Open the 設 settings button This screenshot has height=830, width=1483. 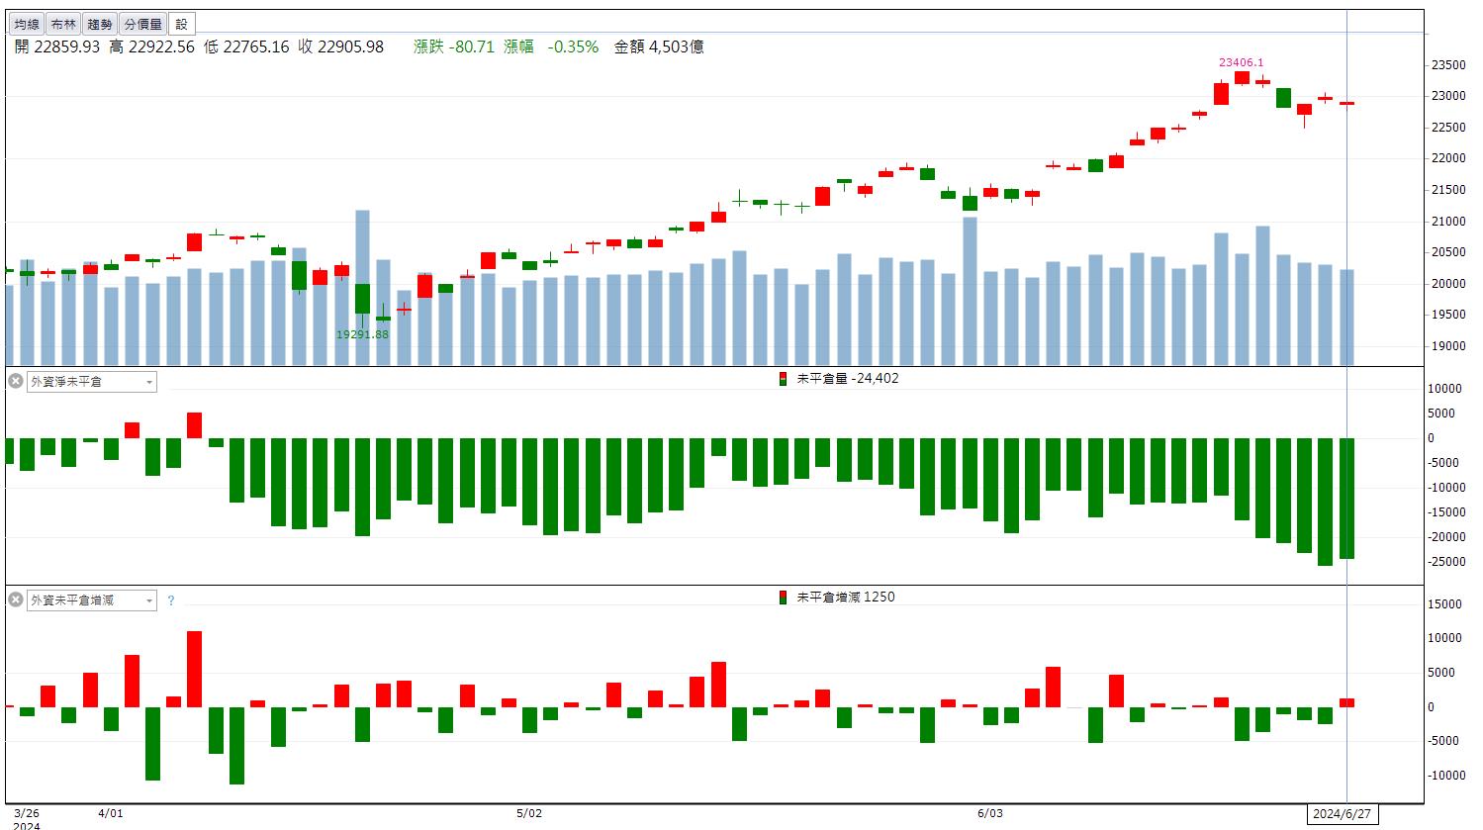point(181,24)
